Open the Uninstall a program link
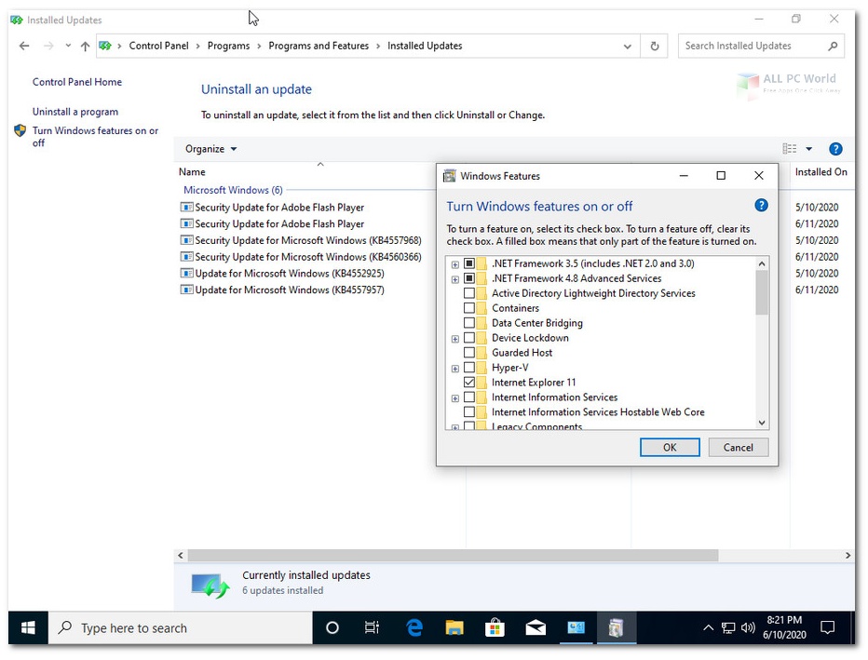 coord(75,112)
